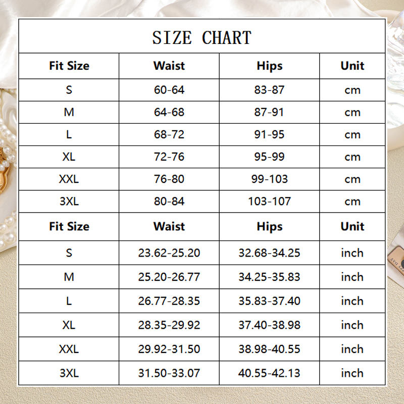Click the Unit header in inch table

[x=352, y=226]
